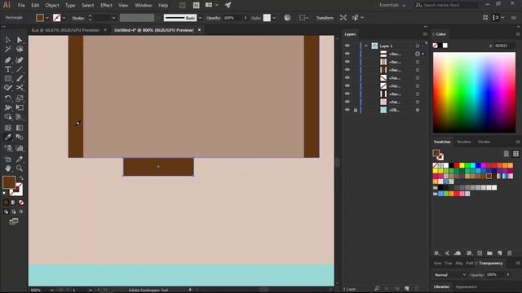Select the Shape Builder tool

(8, 117)
